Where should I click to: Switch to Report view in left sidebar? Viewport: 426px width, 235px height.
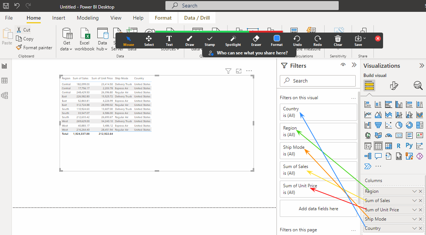point(4,66)
